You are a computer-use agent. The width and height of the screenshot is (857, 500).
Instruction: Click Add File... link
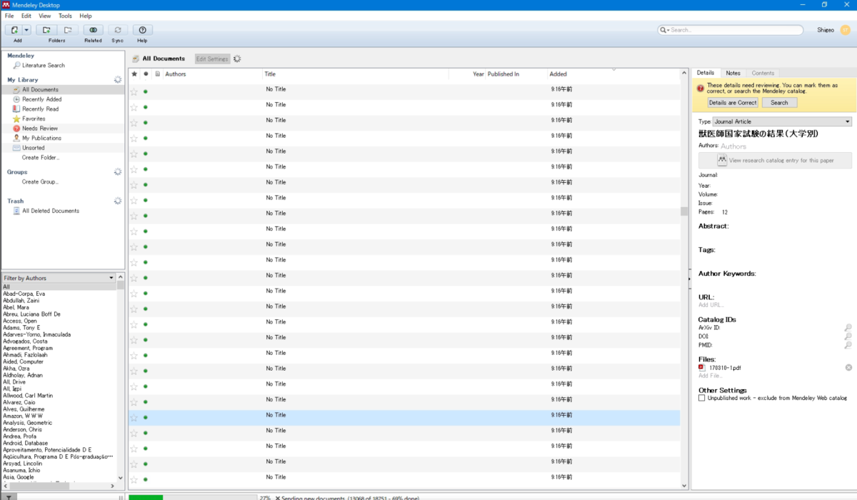coord(711,376)
